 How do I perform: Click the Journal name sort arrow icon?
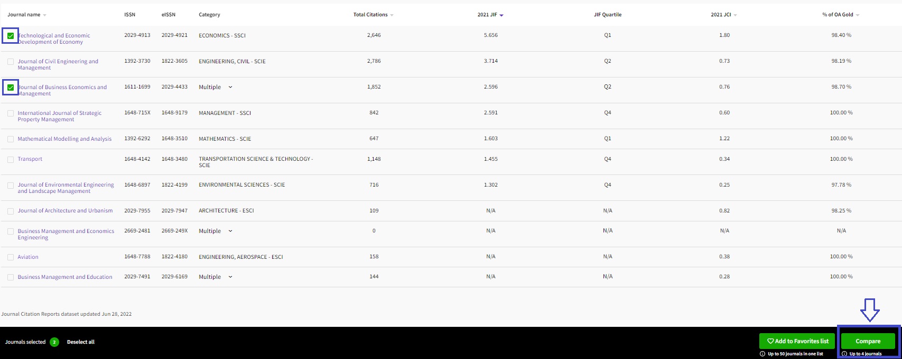[44, 15]
